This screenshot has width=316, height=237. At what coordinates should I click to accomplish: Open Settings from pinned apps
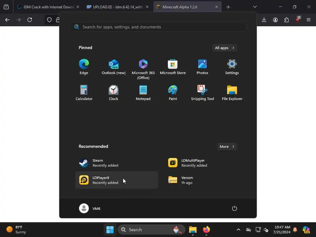click(232, 67)
